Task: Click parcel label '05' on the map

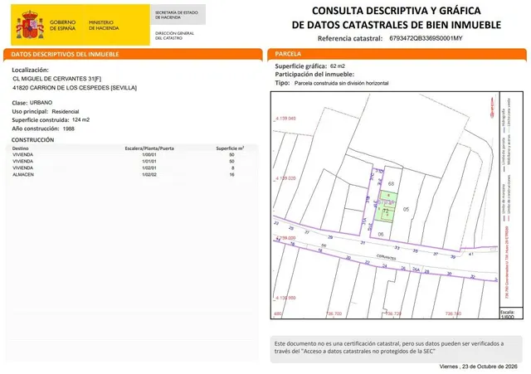Action: click(x=406, y=209)
